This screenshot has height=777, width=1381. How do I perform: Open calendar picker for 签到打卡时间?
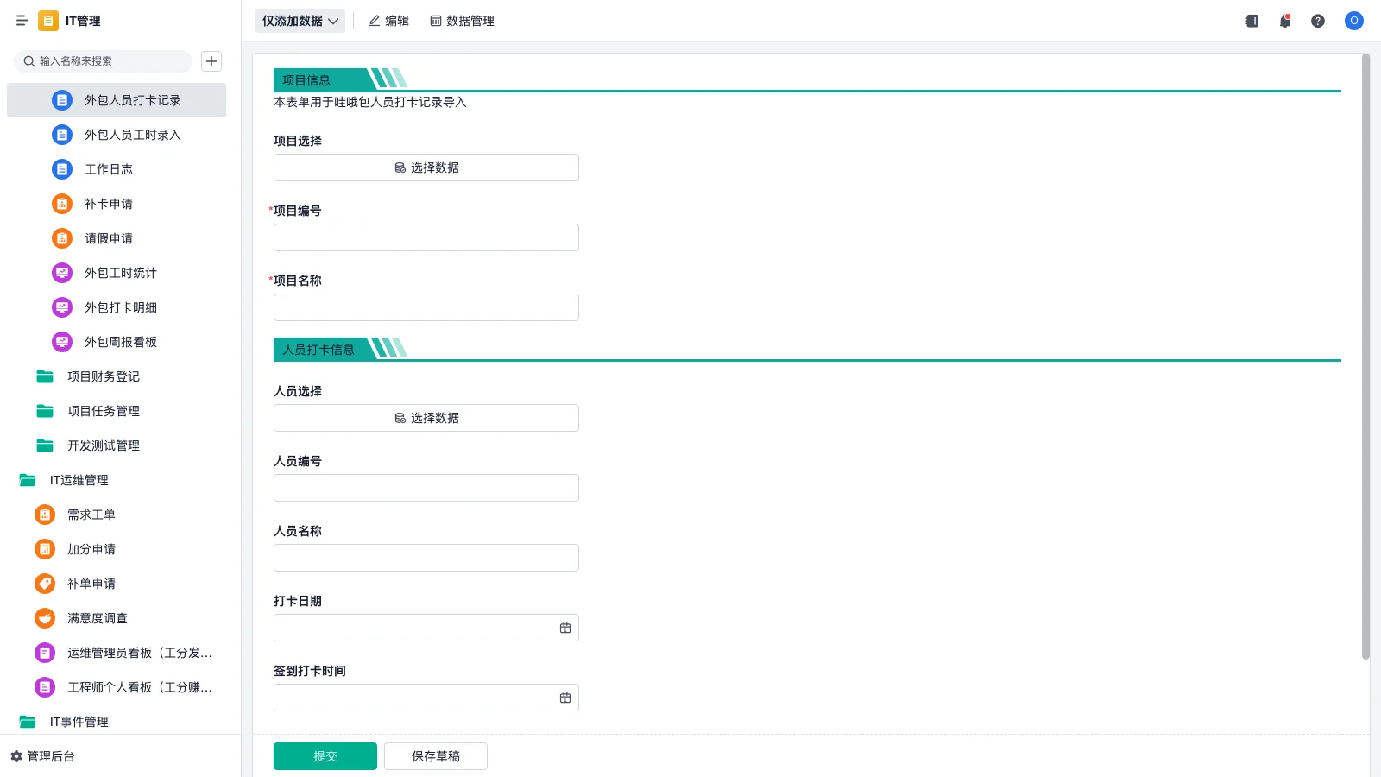[x=565, y=698]
